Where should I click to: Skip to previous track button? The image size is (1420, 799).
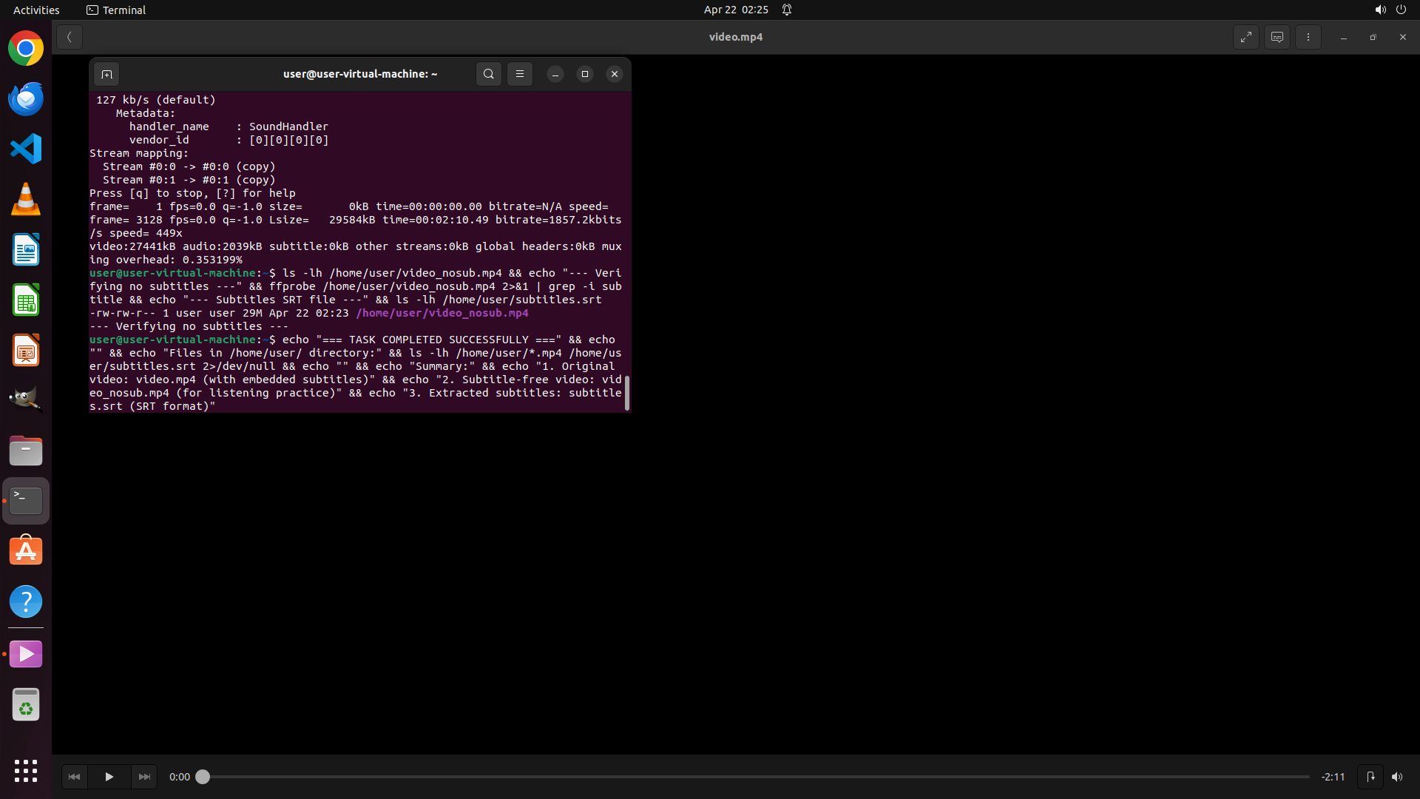(x=74, y=777)
